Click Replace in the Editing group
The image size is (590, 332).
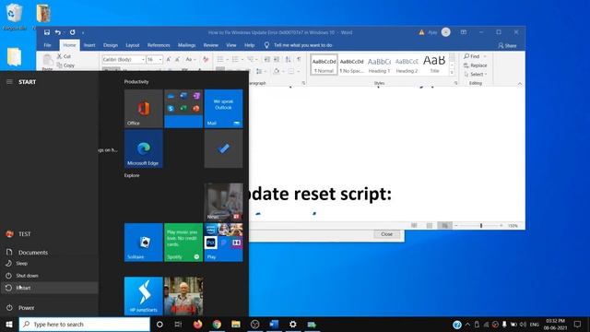[476, 65]
